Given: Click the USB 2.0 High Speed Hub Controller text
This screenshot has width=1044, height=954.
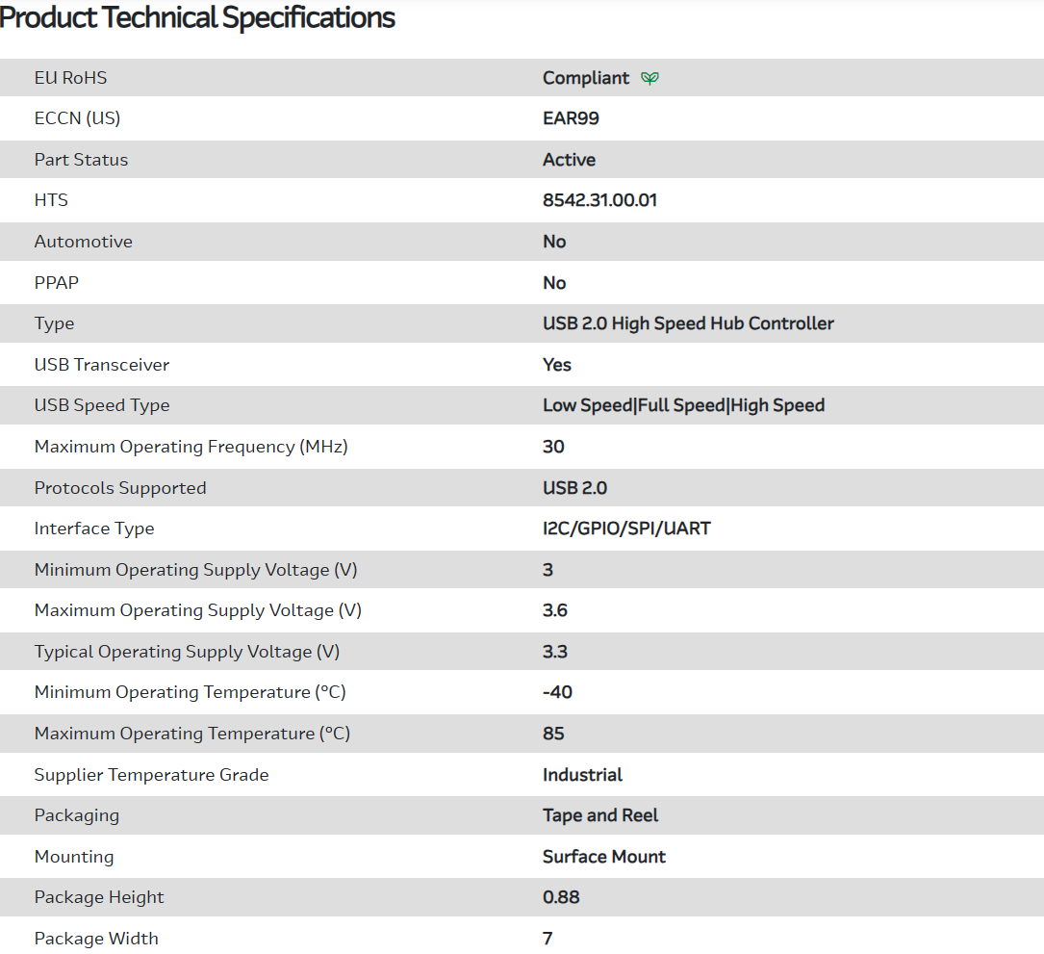Looking at the screenshot, I should [x=688, y=323].
